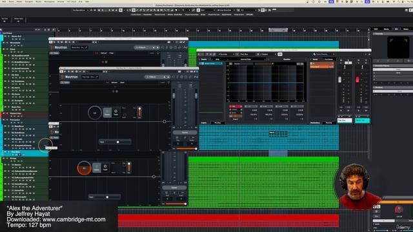Click the white e button in the Channel Settings toolbar
The image size is (413, 232).
click(x=280, y=54)
